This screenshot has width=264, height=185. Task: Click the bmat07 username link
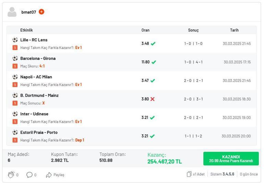[x=28, y=12]
